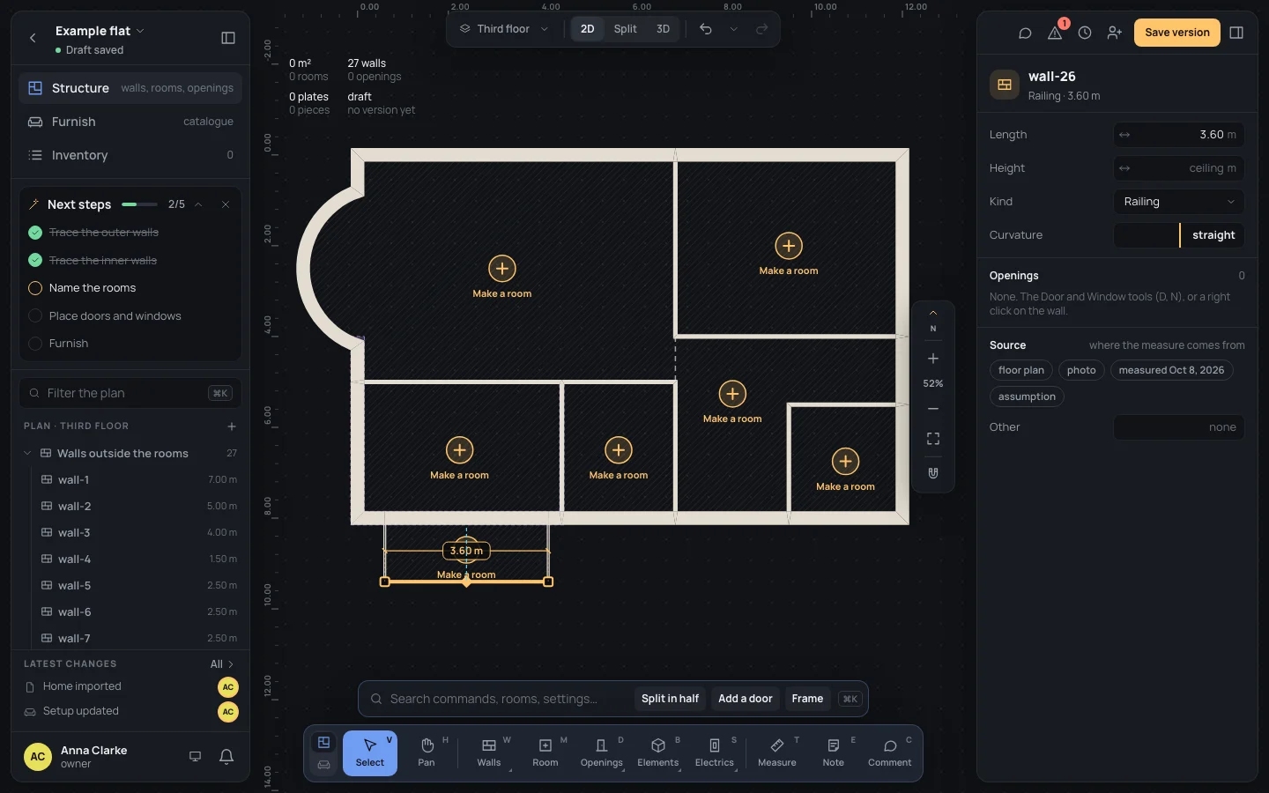Image resolution: width=1269 pixels, height=793 pixels.
Task: Activate the Walls drawing tool
Action: pos(489,753)
